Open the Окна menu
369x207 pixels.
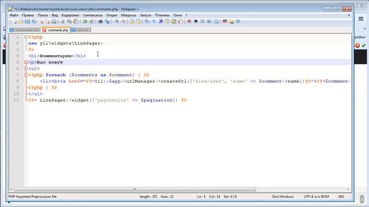coord(178,16)
